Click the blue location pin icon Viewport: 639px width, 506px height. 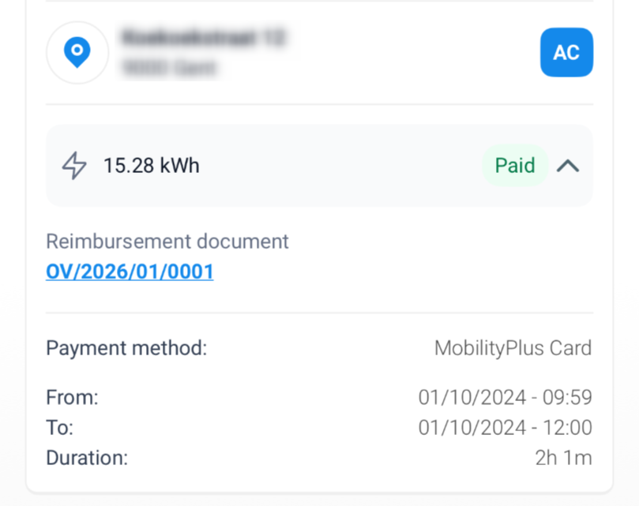point(77,52)
